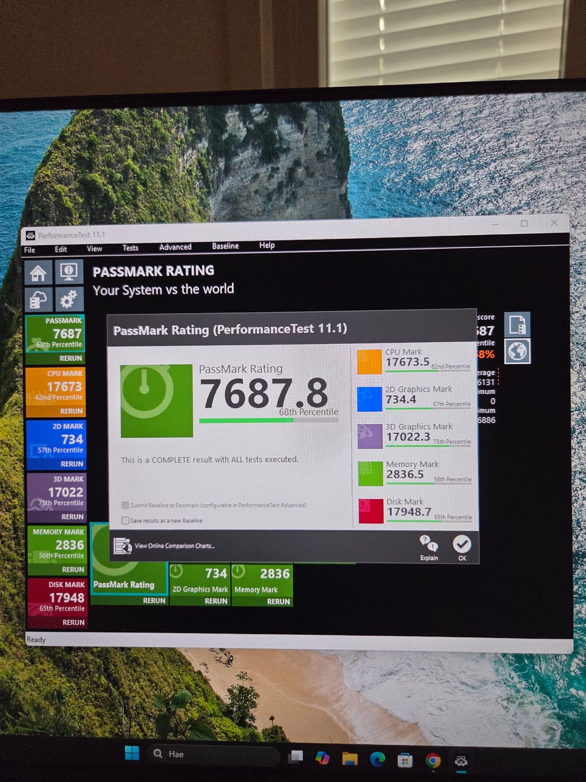586x782 pixels.
Task: Toggle Submit Baseline to Passmark checkbox
Action: 126,505
